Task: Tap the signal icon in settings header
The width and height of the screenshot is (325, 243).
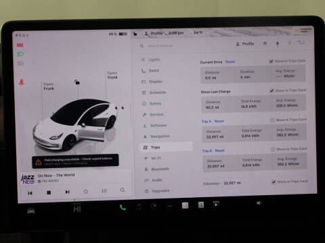Action: tap(301, 42)
